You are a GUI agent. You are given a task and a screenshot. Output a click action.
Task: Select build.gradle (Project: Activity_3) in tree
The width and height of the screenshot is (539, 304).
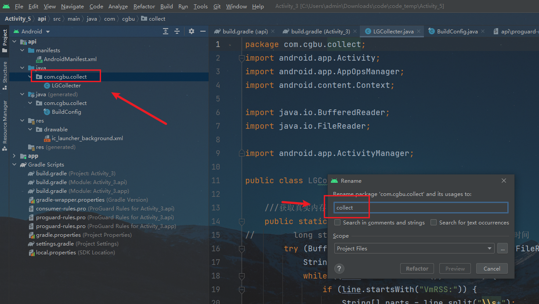click(x=72, y=174)
